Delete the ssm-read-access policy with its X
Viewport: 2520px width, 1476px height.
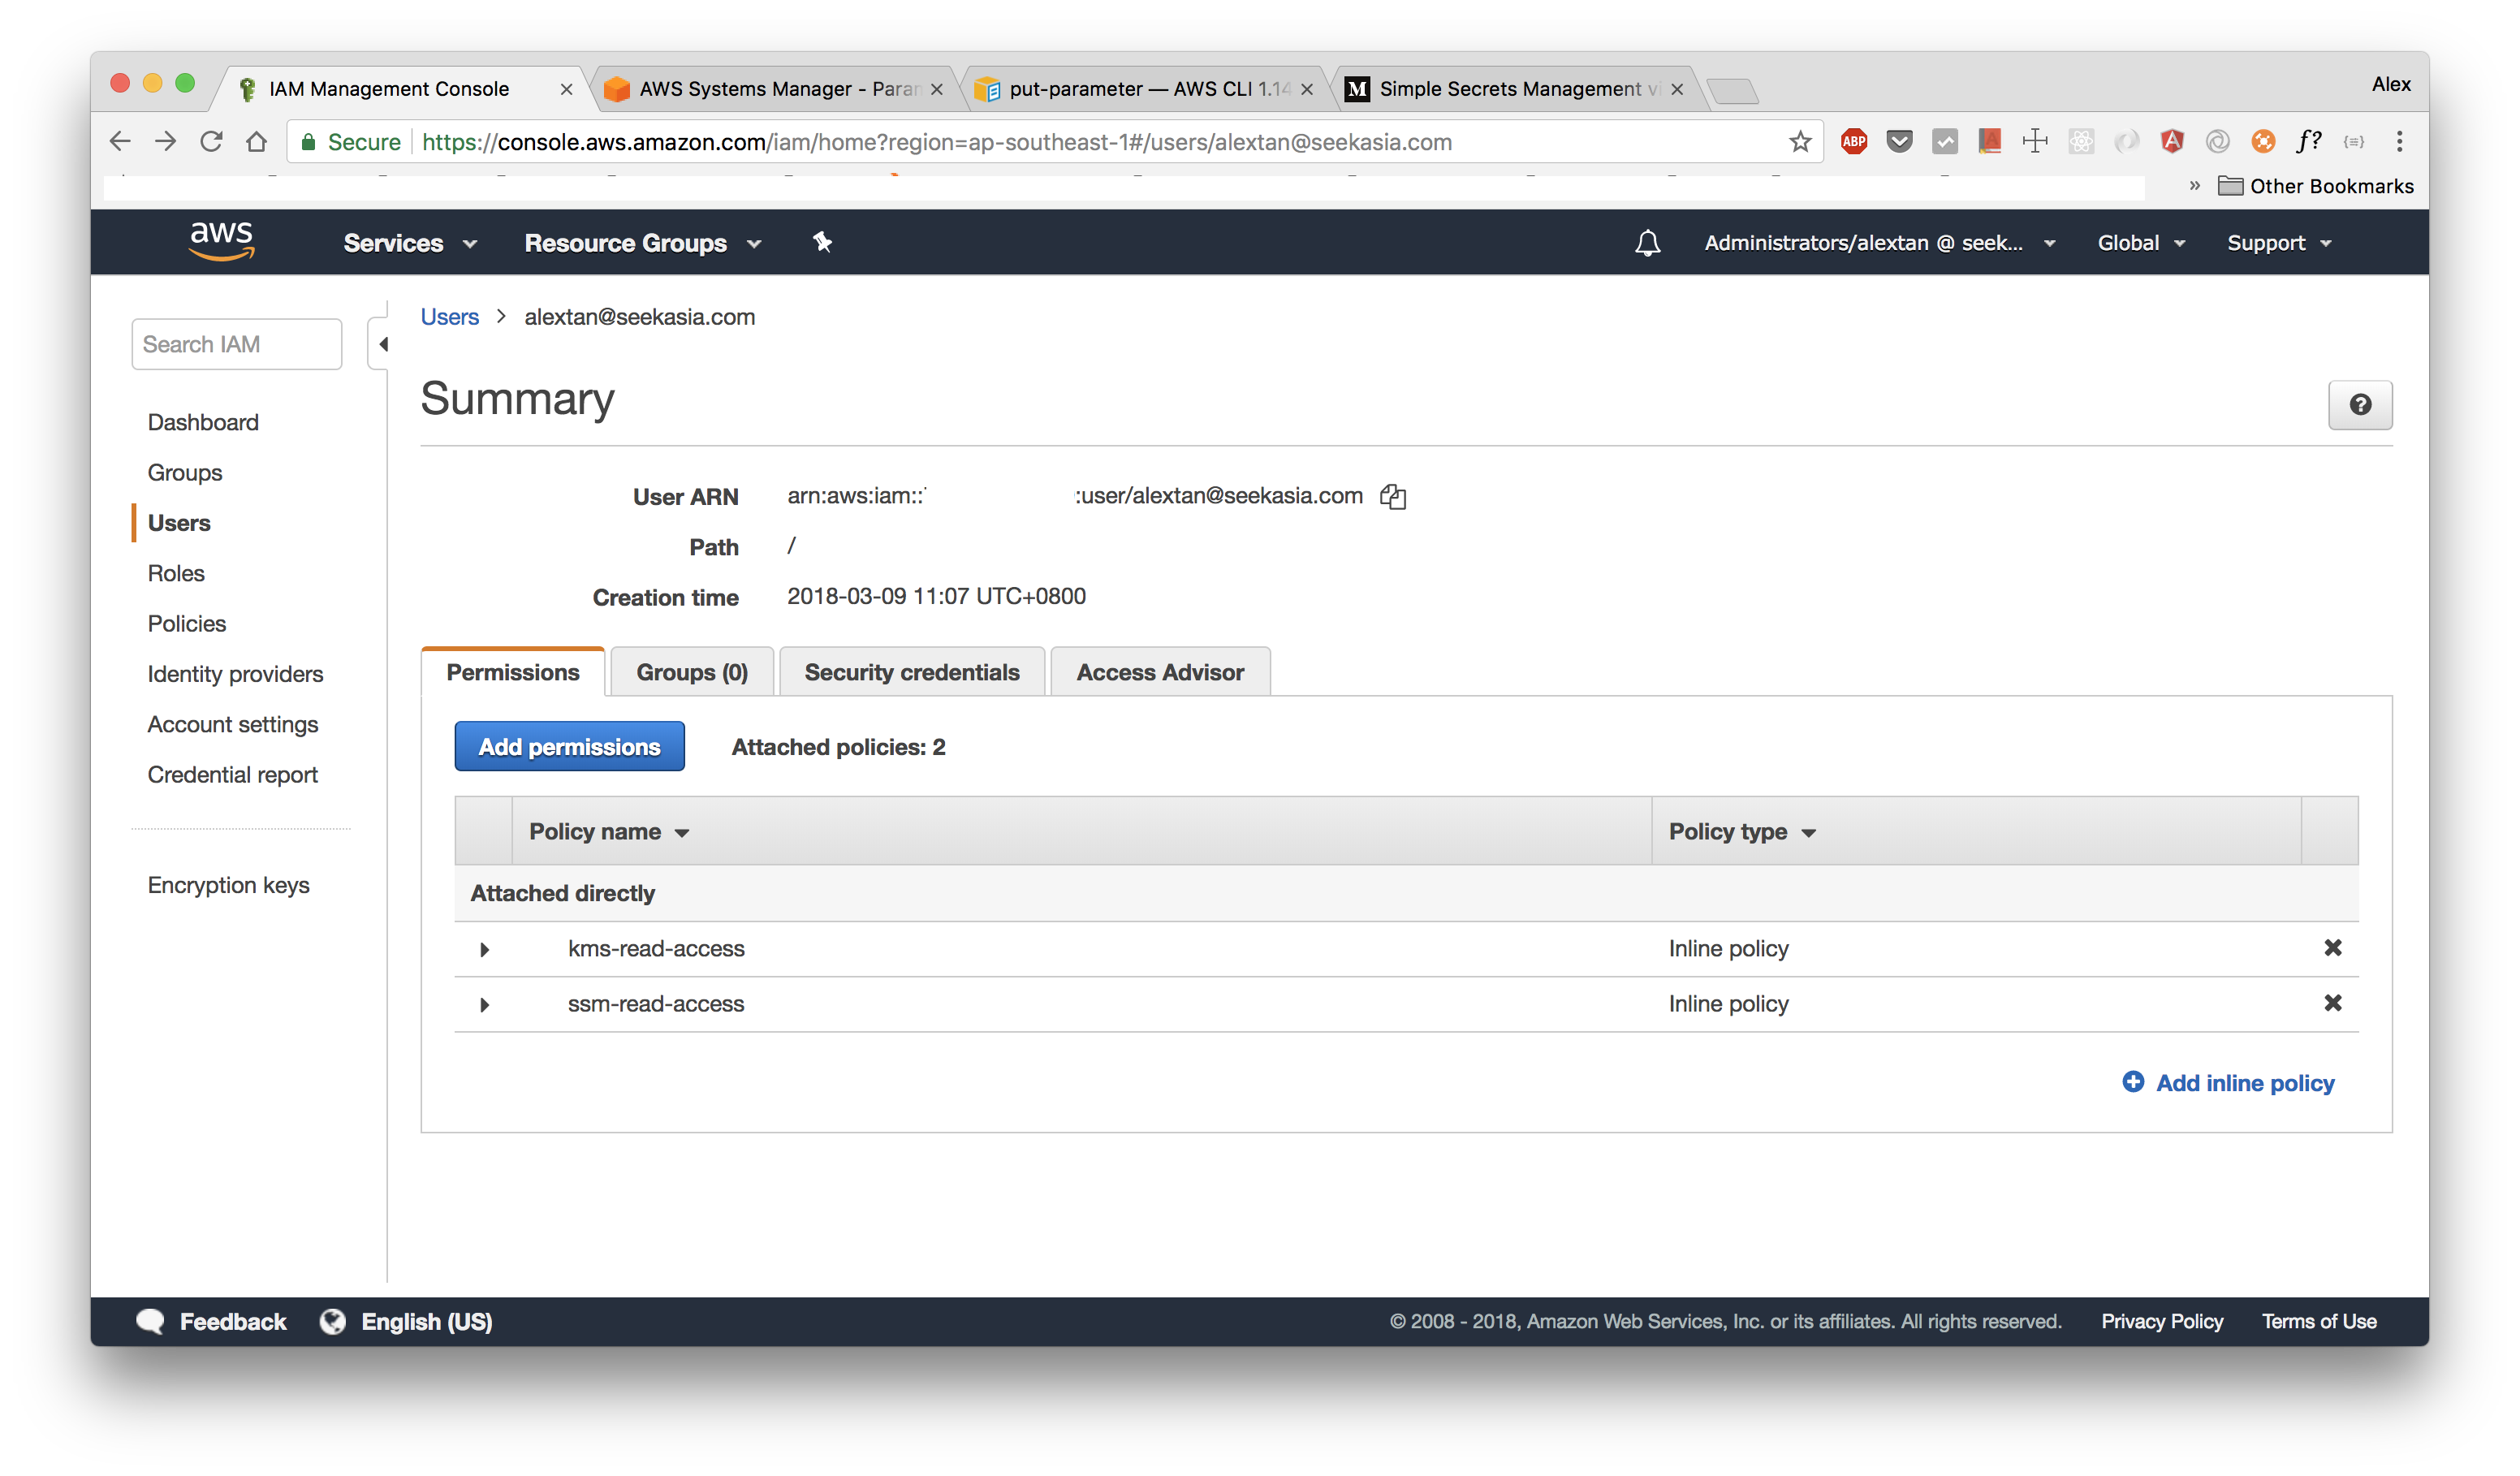pyautogui.click(x=2332, y=1003)
